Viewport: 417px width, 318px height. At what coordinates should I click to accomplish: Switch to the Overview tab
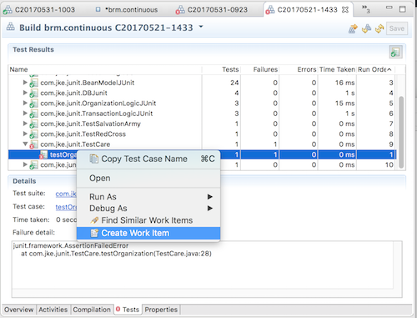tap(19, 310)
